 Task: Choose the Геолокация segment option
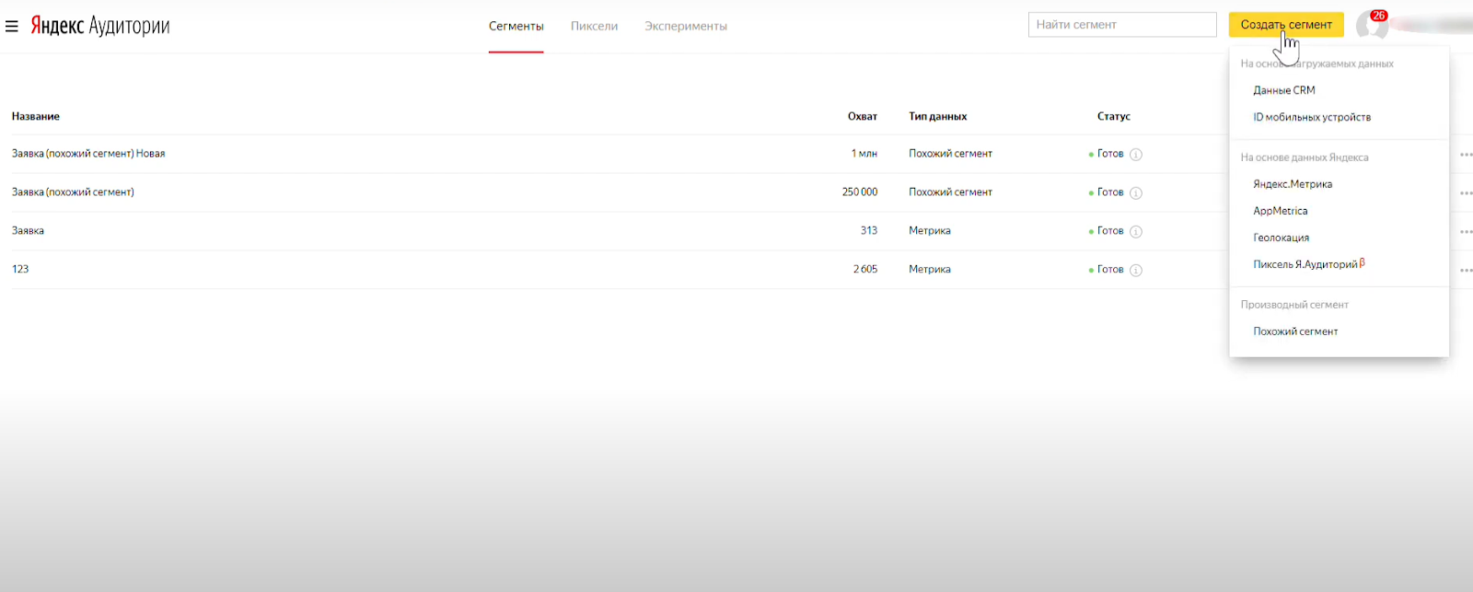[1281, 238]
